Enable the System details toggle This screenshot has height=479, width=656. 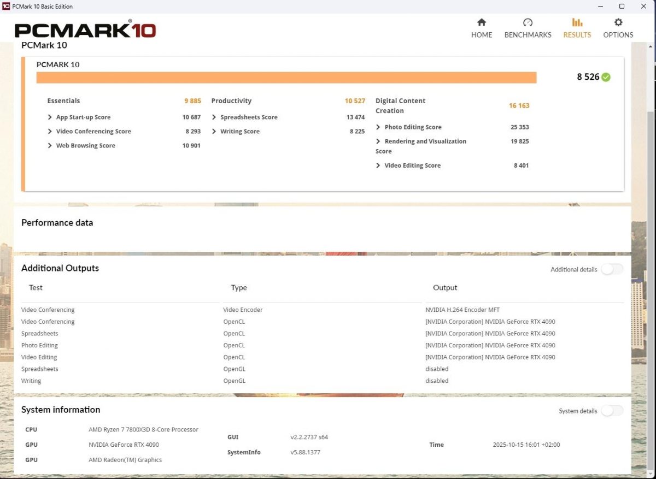pos(612,410)
